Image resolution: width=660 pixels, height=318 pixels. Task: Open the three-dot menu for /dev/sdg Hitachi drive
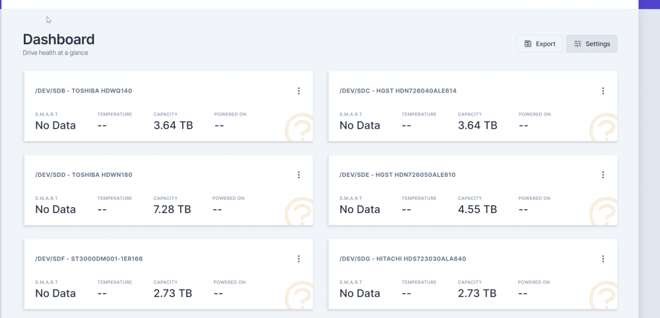(603, 259)
